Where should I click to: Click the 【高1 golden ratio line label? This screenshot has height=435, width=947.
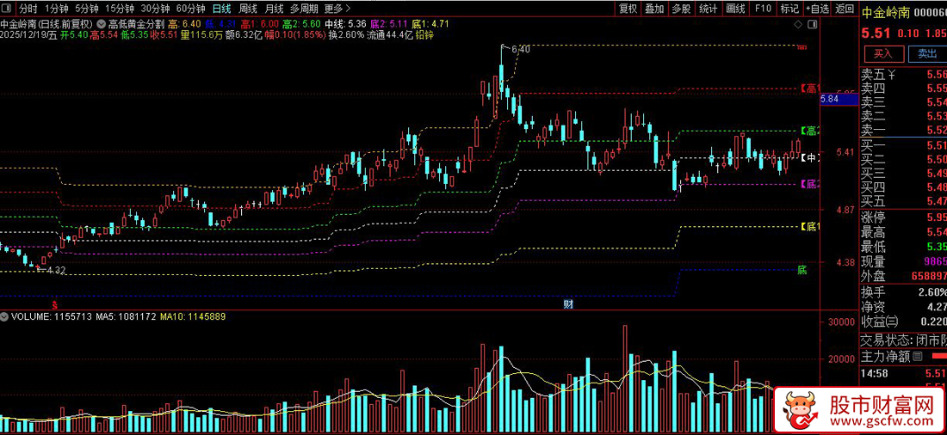coord(809,89)
